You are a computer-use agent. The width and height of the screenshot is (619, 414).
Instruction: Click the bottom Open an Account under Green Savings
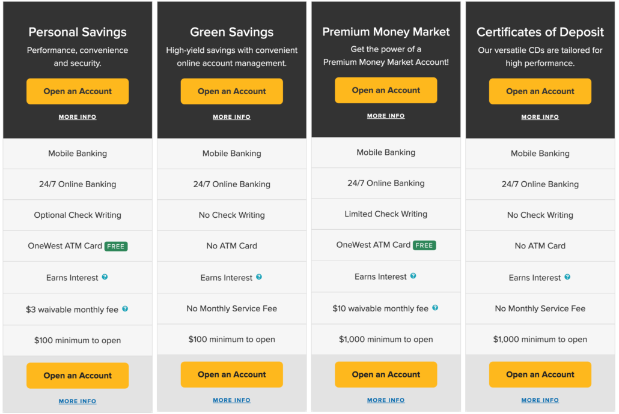tap(231, 374)
